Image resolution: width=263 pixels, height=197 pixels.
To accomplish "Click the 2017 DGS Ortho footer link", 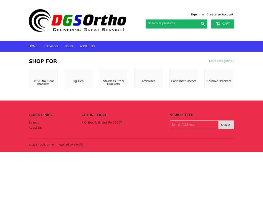I will click(x=41, y=144).
